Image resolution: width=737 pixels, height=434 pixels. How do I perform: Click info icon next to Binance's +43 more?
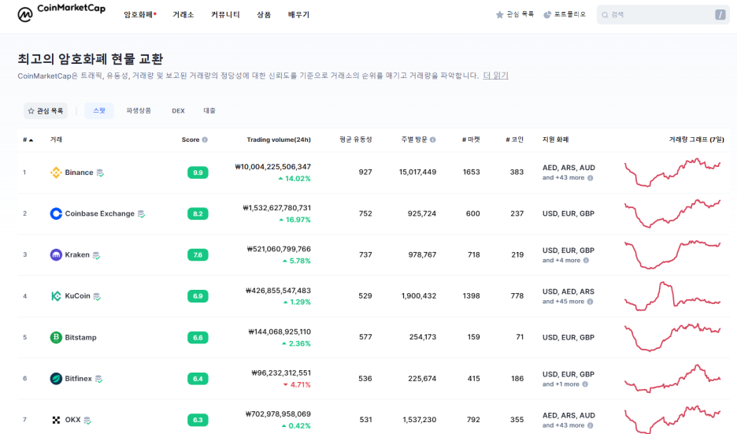pyautogui.click(x=591, y=178)
